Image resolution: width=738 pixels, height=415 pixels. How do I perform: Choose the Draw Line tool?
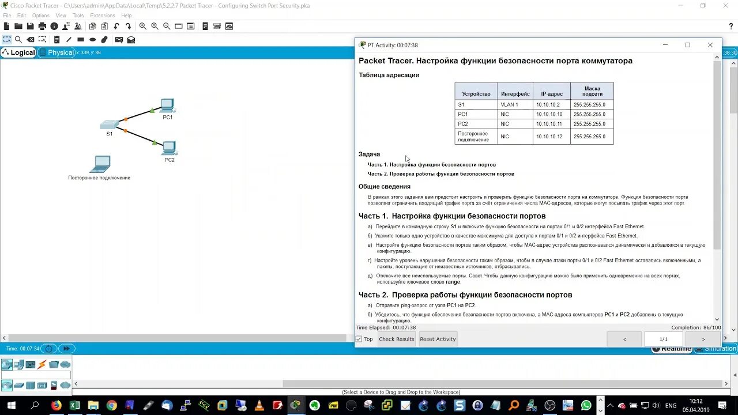[x=69, y=40]
